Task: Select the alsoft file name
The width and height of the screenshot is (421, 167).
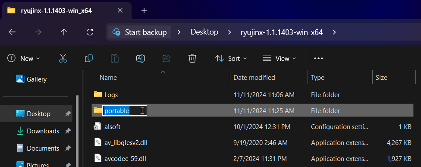Action: pos(112,127)
